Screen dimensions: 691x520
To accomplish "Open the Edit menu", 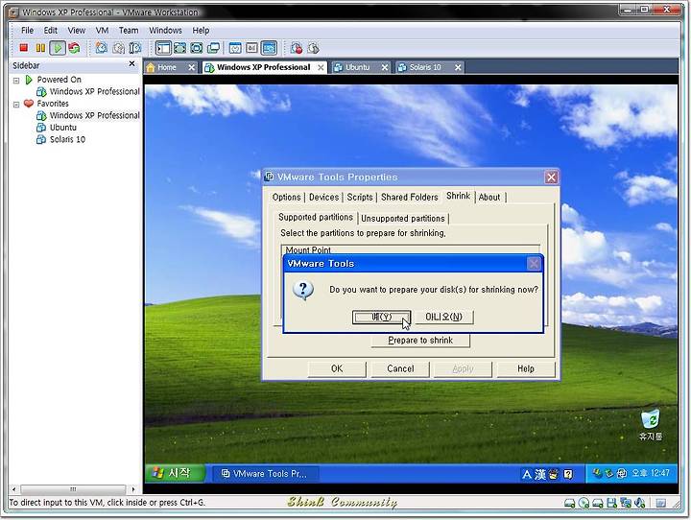I will [50, 31].
